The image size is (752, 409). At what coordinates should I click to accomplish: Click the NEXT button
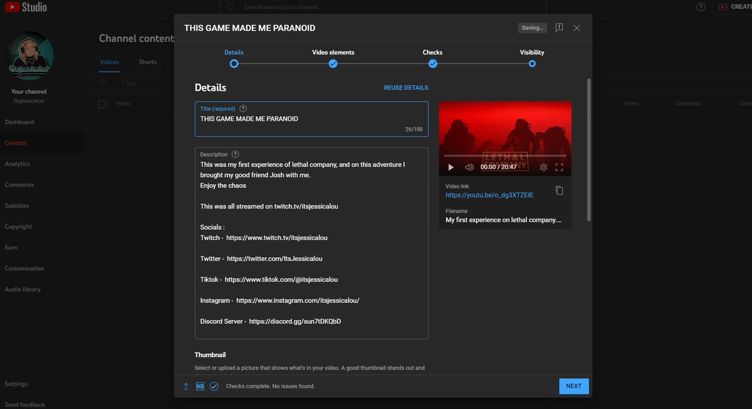(574, 386)
